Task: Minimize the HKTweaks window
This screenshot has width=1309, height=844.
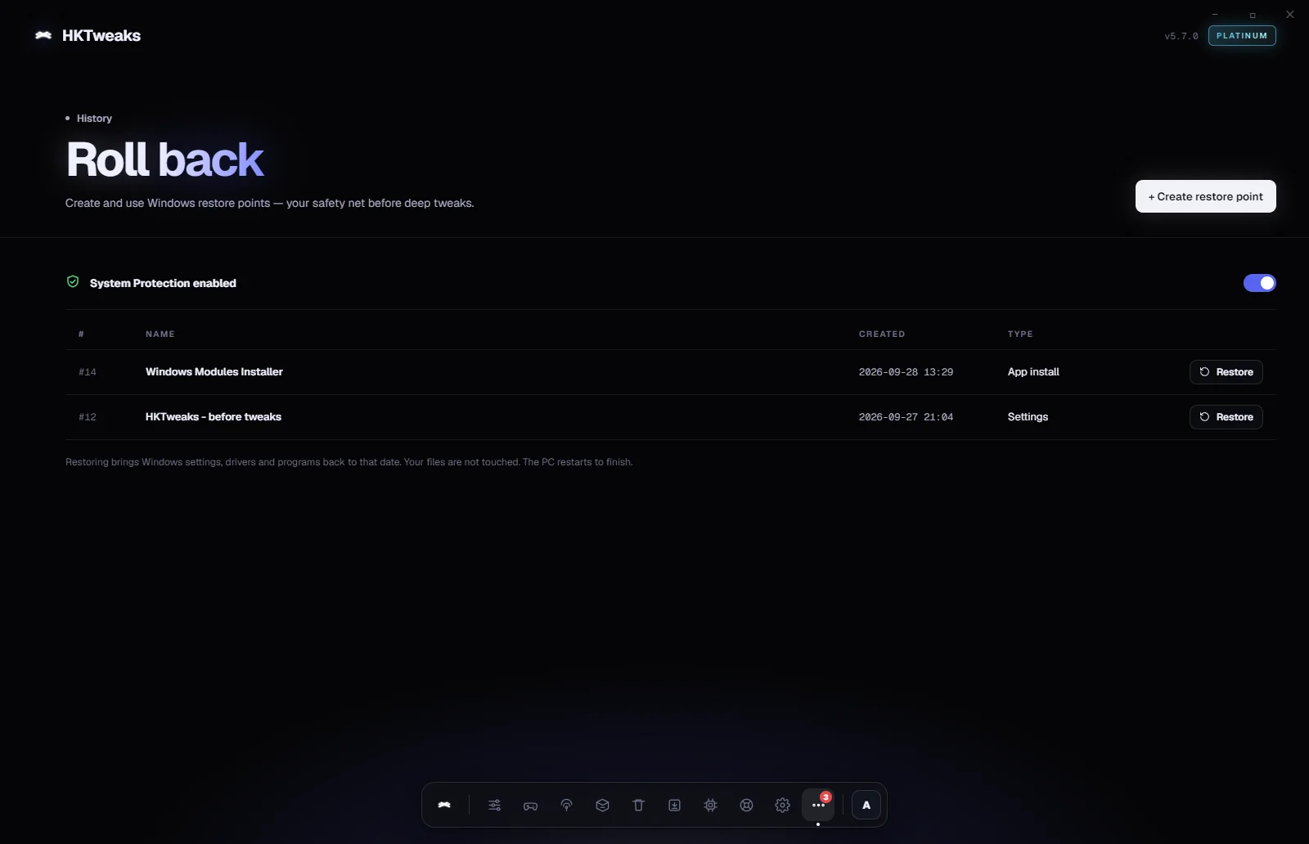Action: click(1215, 15)
